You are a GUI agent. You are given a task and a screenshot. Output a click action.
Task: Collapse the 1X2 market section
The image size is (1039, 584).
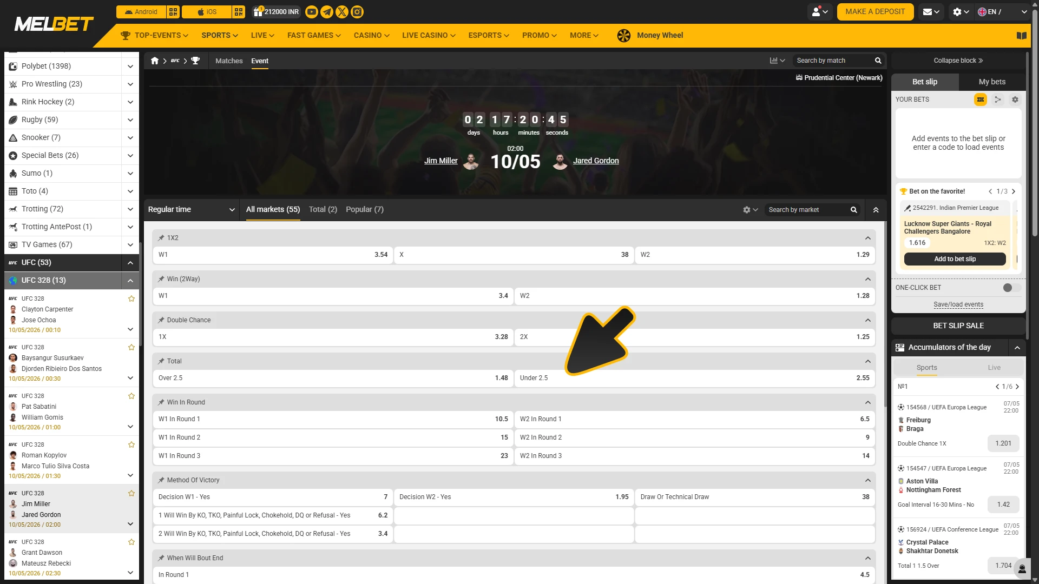[x=868, y=238]
